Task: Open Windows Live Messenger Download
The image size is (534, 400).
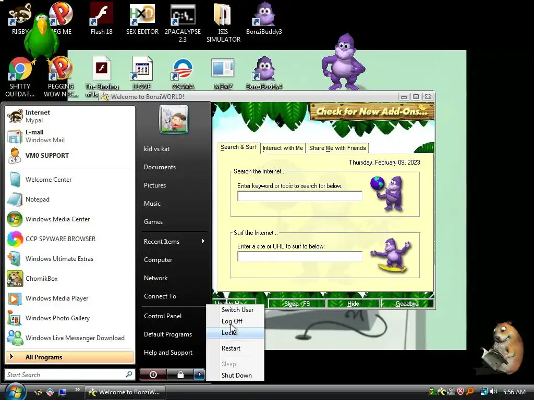Action: [x=70, y=337]
